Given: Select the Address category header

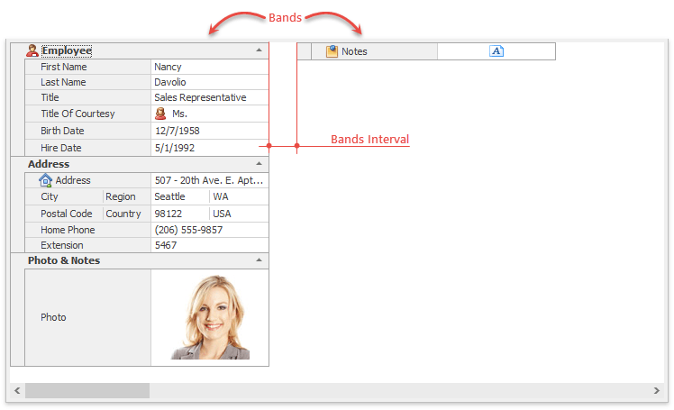Looking at the screenshot, I should coord(49,164).
